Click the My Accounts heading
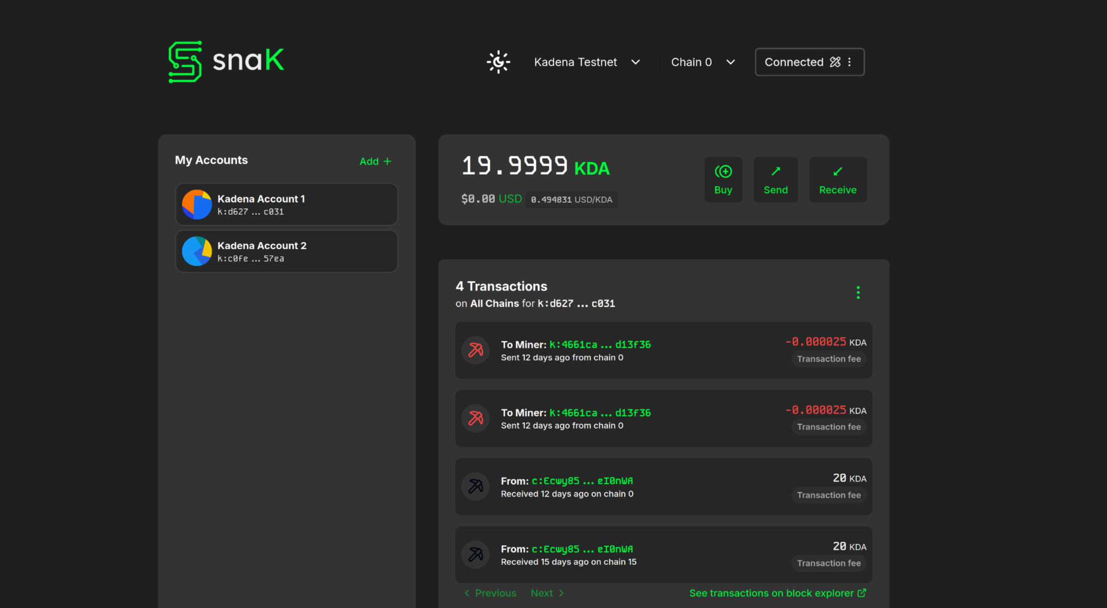Viewport: 1107px width, 608px height. 211,160
